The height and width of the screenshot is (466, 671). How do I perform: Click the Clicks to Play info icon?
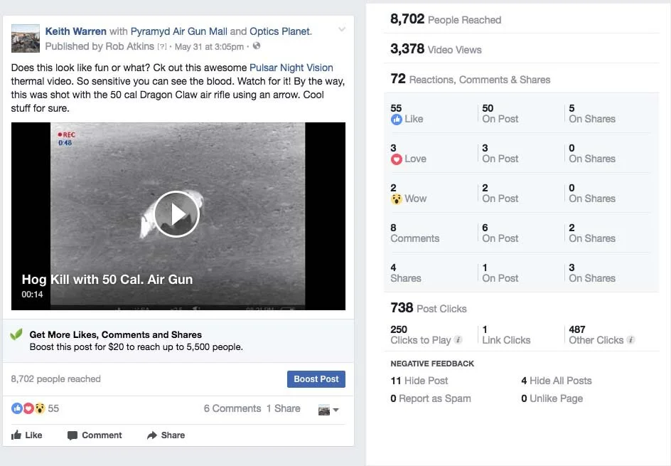pos(458,340)
